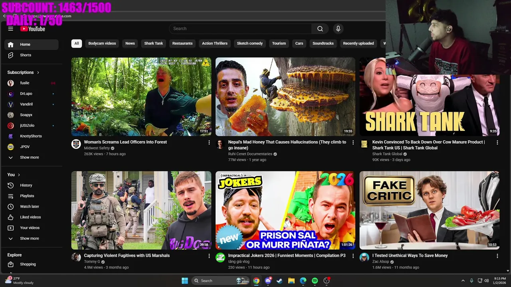Expand Show more under You
The width and height of the screenshot is (511, 287).
(32, 238)
